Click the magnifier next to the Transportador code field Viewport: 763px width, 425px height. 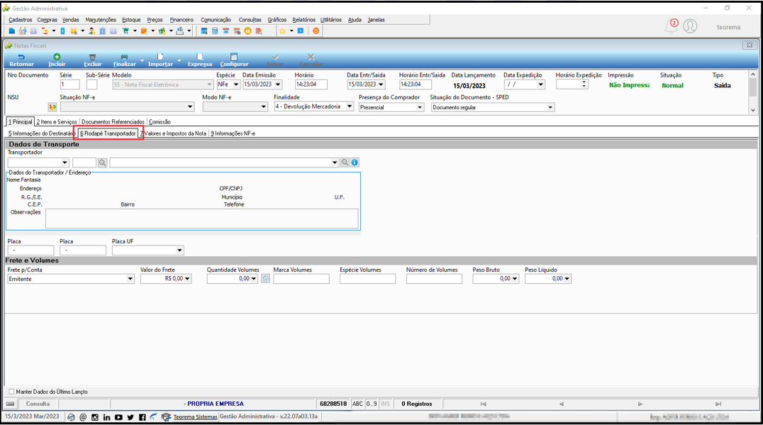tap(102, 162)
